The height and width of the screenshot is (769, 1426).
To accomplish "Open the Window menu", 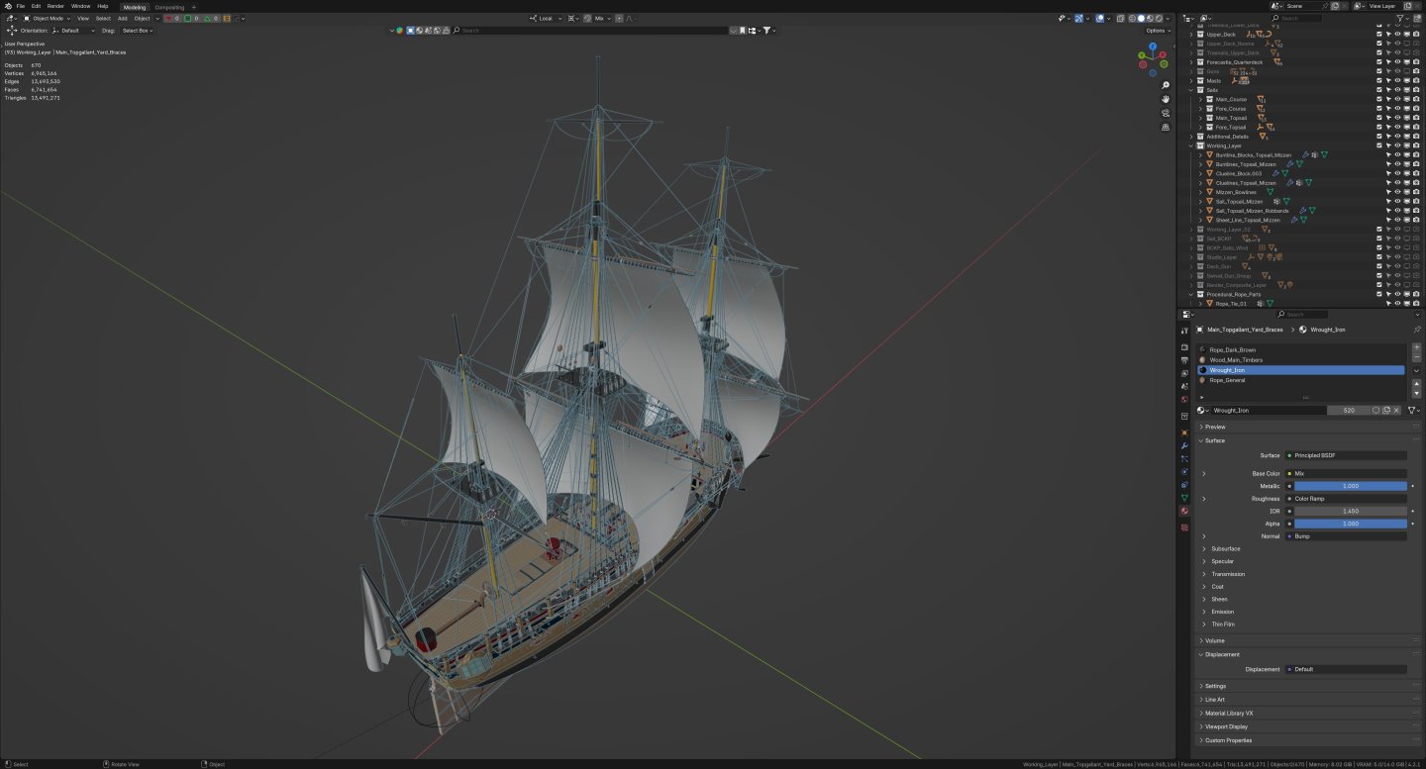I will [x=80, y=6].
